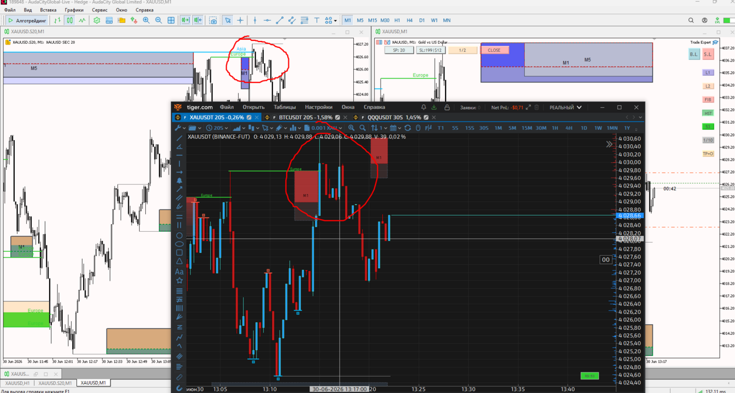Select 4H timeframe in tiger.com toolbar
The image size is (735, 393).
click(x=569, y=128)
